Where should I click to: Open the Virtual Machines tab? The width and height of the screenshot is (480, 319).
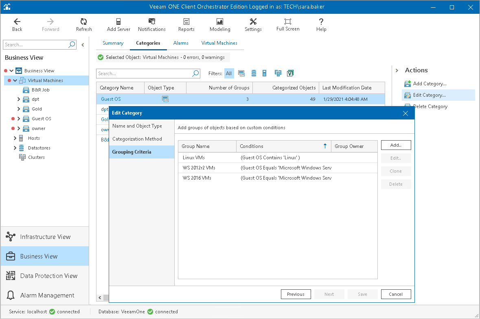(x=219, y=43)
